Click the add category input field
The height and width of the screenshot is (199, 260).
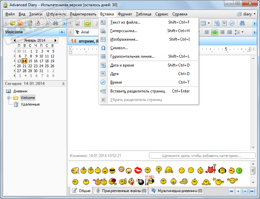click(x=202, y=156)
